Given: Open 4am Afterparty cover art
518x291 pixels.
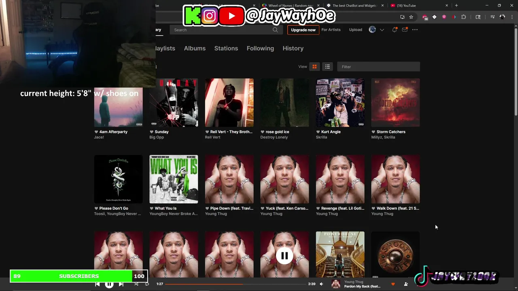Looking at the screenshot, I should coord(119,107).
